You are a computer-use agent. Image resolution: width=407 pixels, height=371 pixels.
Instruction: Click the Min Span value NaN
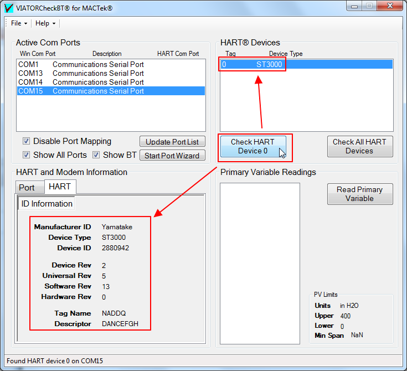(357, 335)
